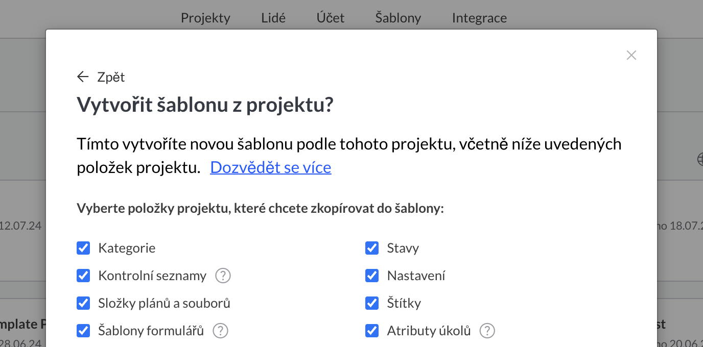Go to the Účet tab
Viewport: 703px width, 347px height.
pos(330,18)
